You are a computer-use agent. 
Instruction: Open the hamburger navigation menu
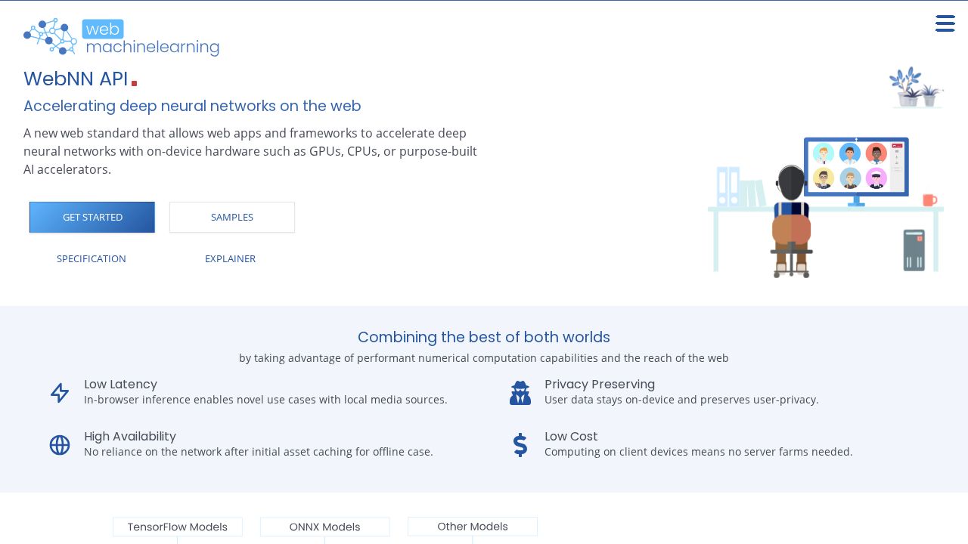pyautogui.click(x=945, y=23)
